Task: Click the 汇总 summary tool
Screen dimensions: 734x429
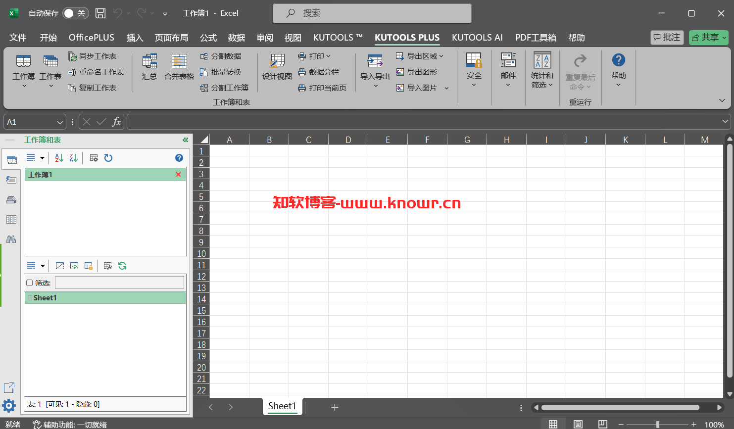Action: click(149, 67)
